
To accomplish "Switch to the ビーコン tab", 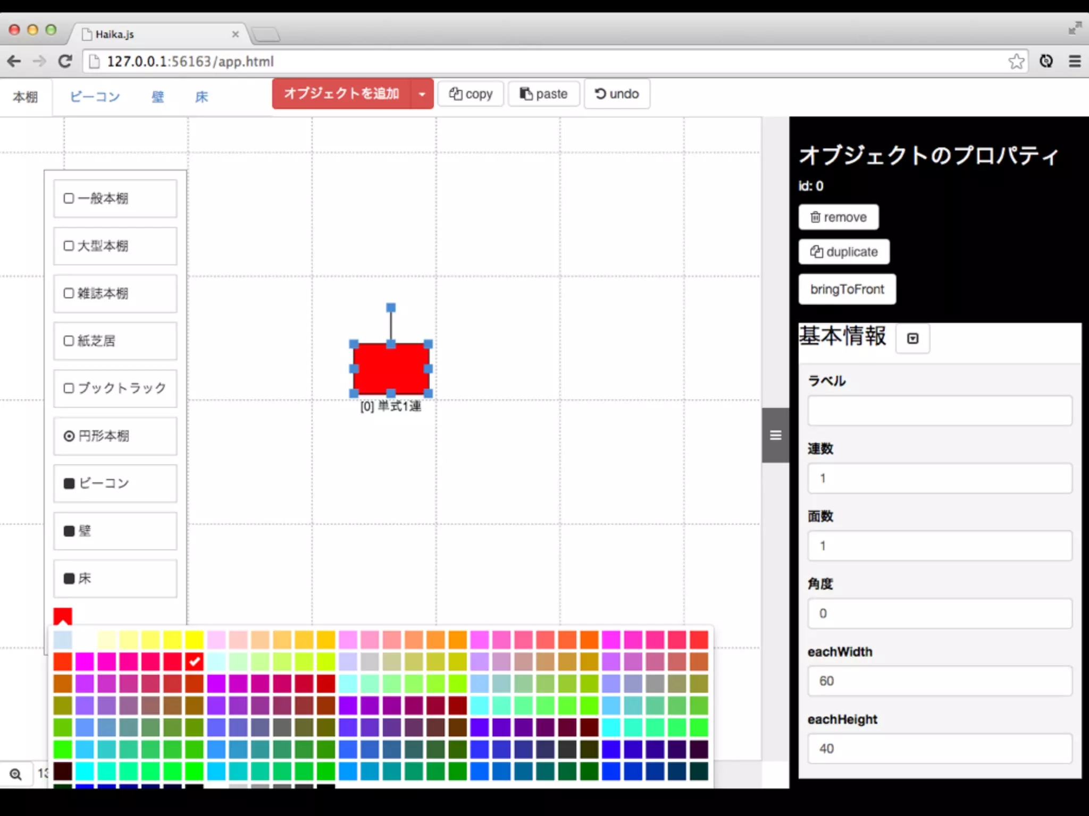I will (95, 97).
